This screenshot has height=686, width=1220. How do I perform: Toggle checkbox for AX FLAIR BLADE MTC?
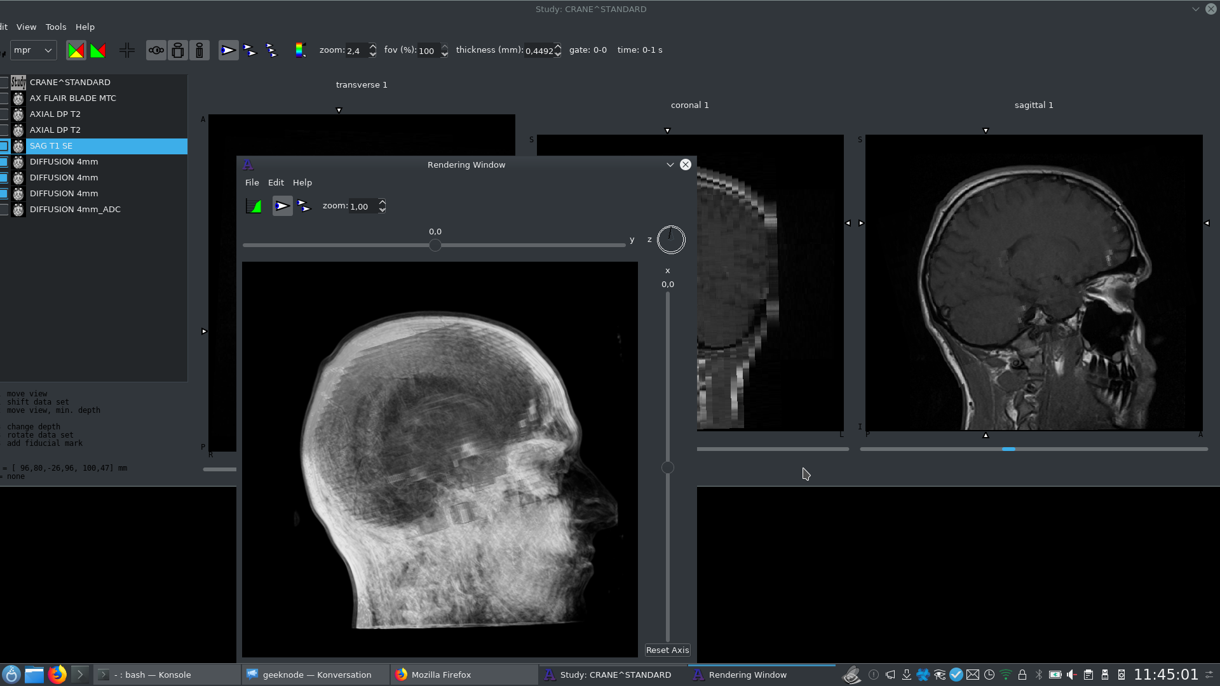tap(4, 98)
